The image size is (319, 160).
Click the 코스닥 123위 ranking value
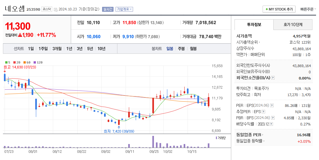coord(300,42)
